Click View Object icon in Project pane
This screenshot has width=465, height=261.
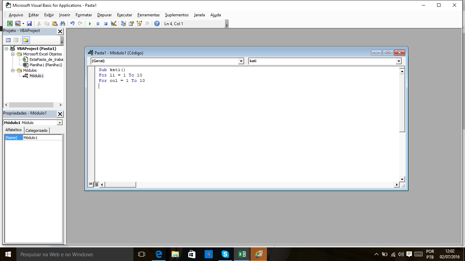(16, 40)
